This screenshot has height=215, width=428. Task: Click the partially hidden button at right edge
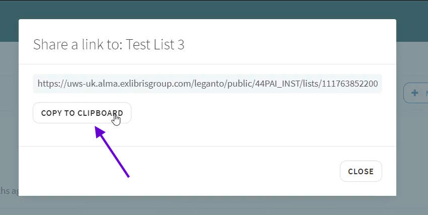coord(416,93)
